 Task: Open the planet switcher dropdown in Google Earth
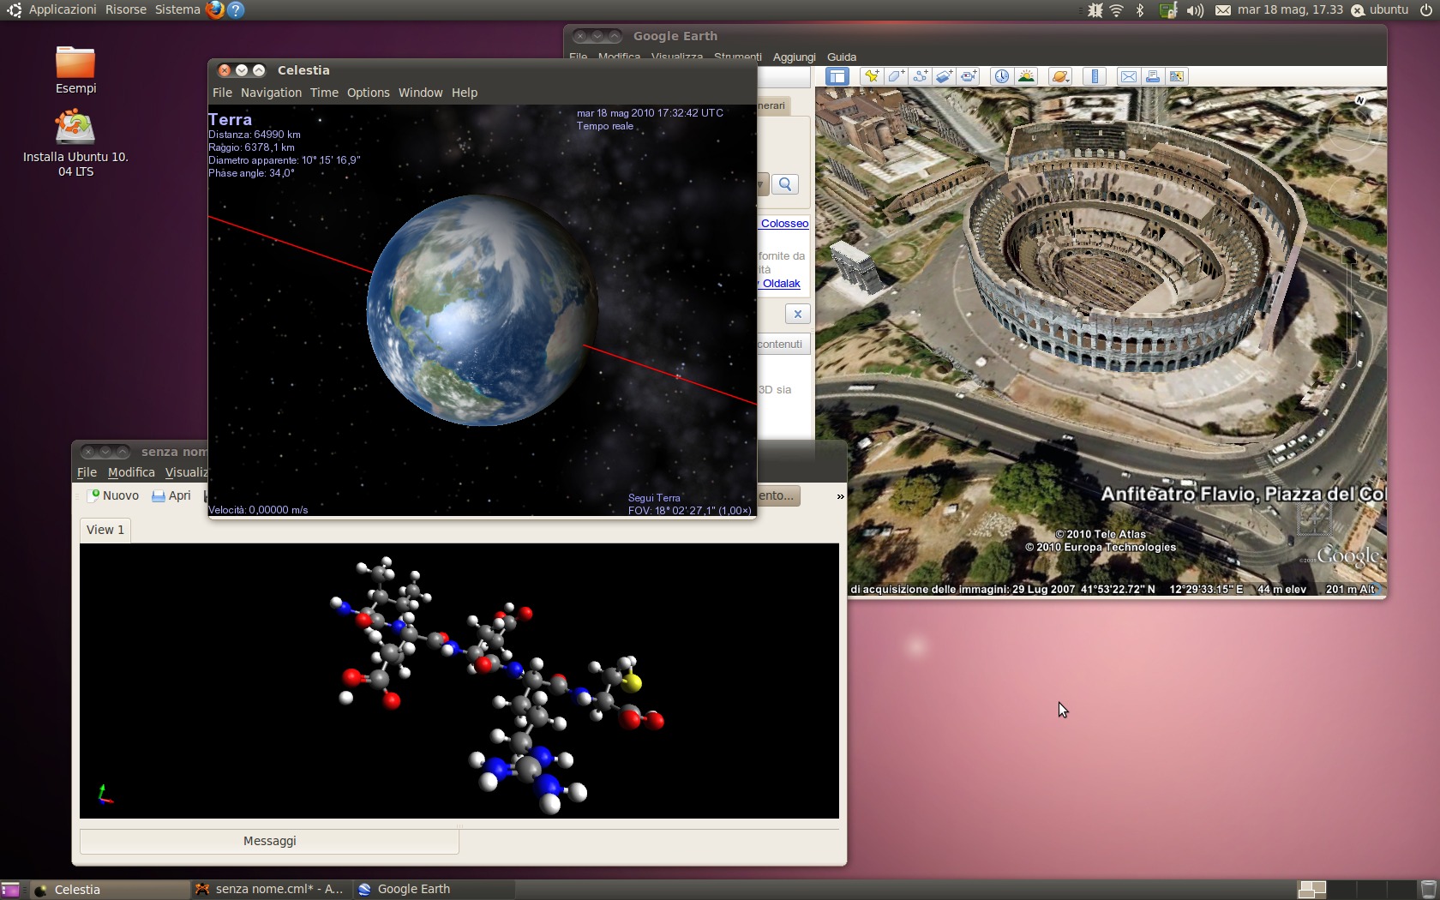pos(1060,76)
